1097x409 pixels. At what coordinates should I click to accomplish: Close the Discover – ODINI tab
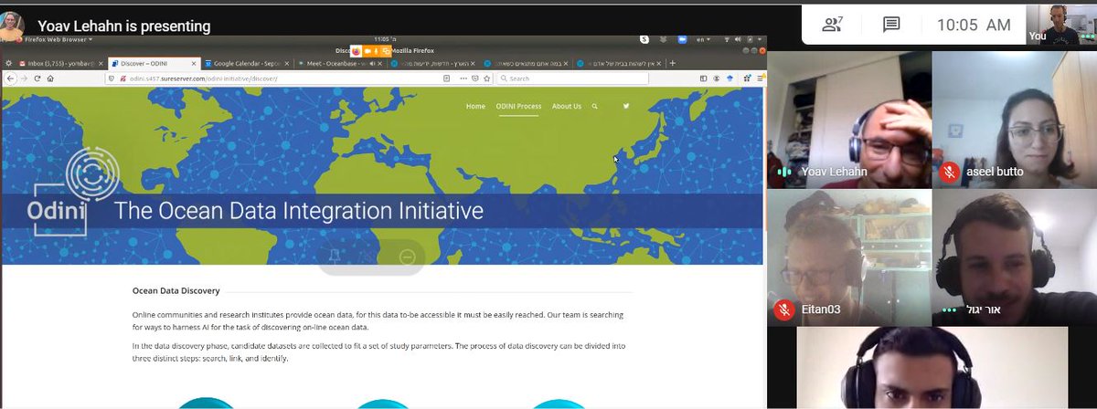point(194,64)
